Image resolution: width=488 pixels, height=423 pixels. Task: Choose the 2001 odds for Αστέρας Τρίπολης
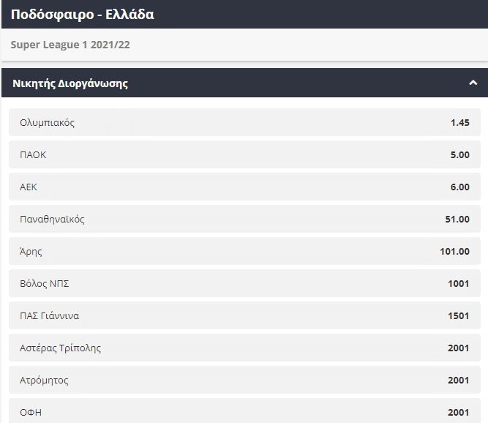pos(458,348)
